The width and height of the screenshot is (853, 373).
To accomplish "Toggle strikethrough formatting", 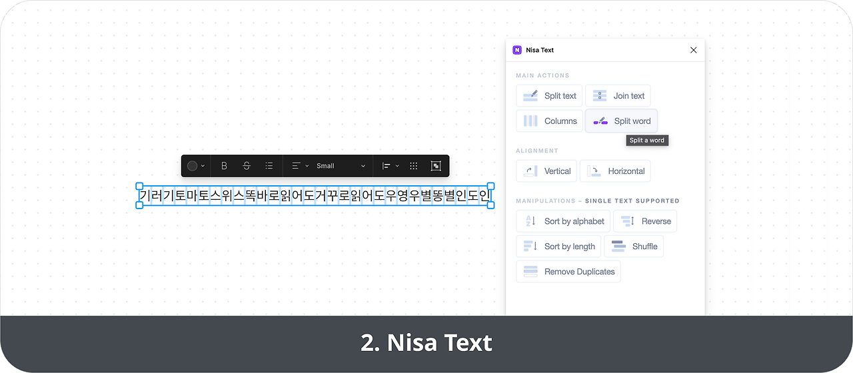I will point(247,166).
